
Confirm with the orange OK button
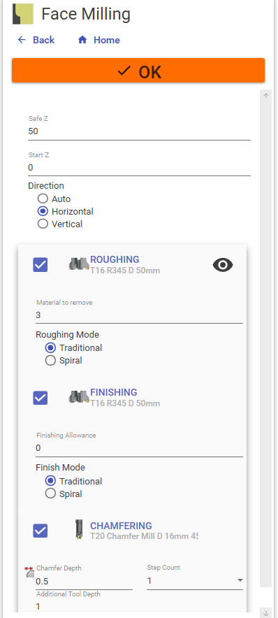(138, 71)
